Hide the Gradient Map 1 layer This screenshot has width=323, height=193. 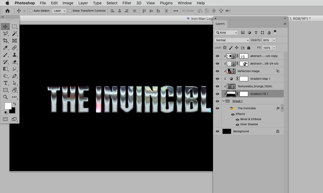point(217,79)
